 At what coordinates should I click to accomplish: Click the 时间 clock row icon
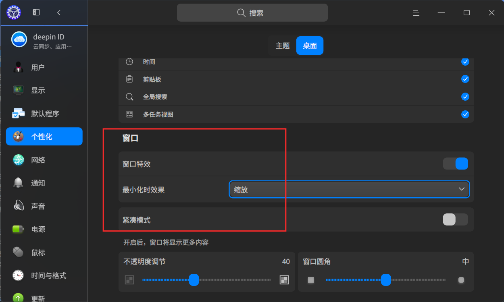[129, 62]
